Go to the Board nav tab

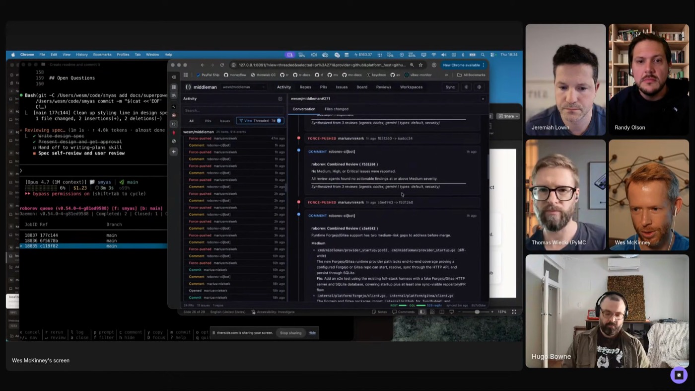click(362, 87)
